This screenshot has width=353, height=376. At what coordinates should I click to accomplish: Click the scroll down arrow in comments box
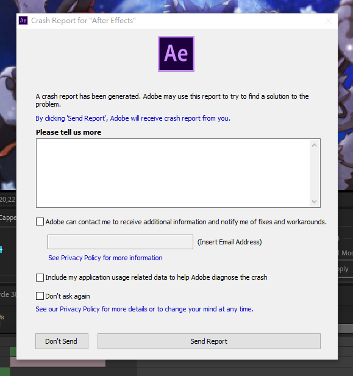[x=314, y=202]
